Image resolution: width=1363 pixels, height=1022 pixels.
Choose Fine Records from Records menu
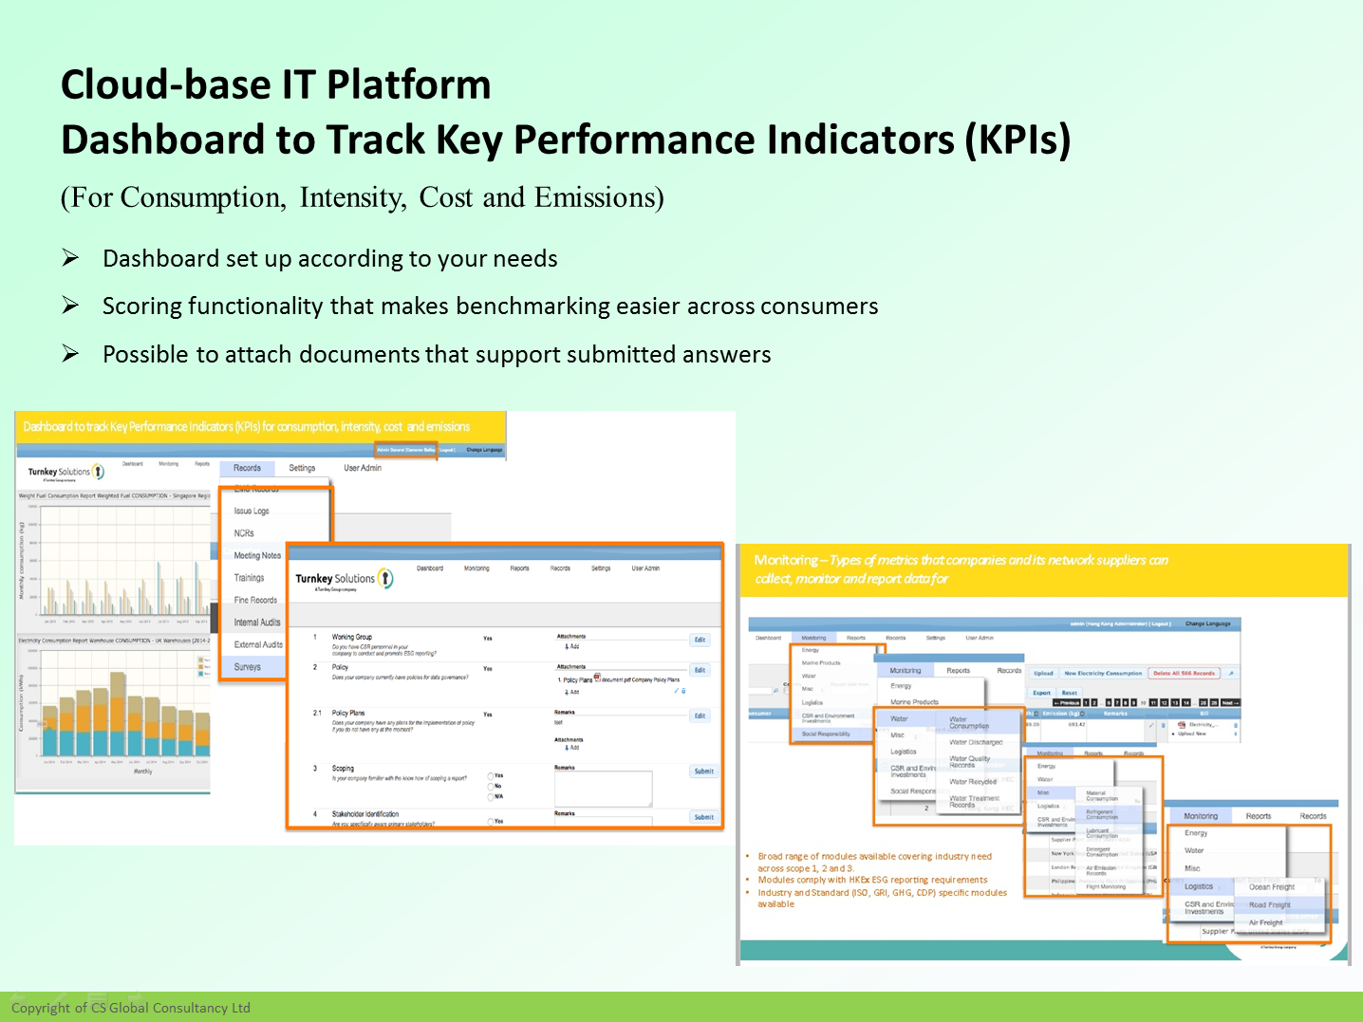(x=255, y=600)
